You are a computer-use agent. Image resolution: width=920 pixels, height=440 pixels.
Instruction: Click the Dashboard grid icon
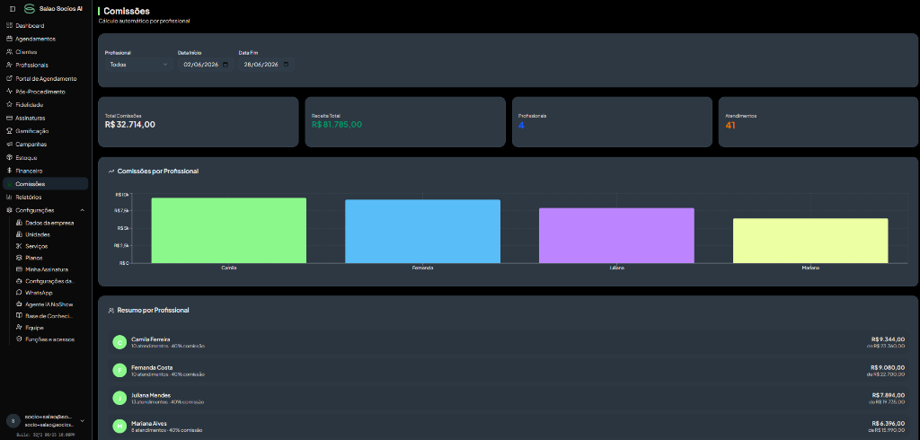click(9, 26)
